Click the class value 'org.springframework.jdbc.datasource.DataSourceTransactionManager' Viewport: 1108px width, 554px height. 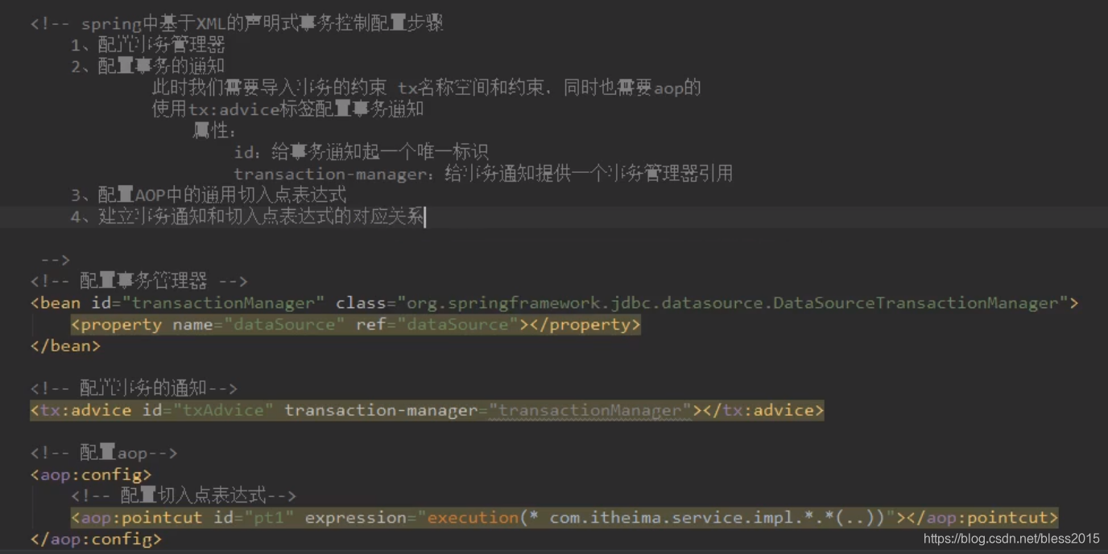pos(732,302)
